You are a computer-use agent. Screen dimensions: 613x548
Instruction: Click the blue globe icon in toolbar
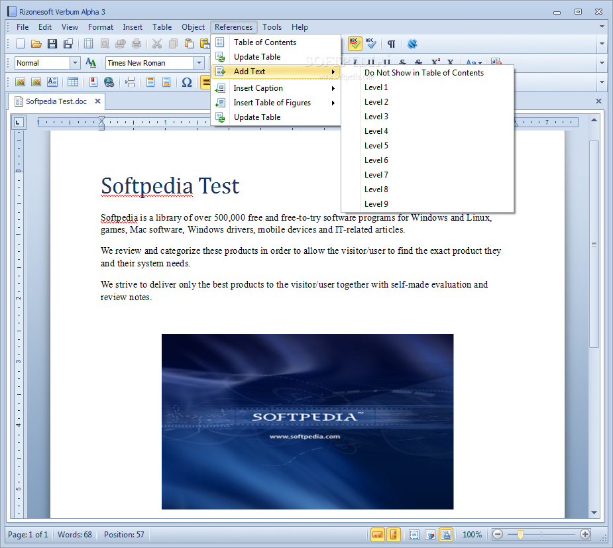412,43
